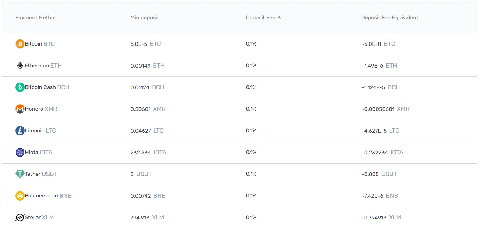Select the ~0.232234 IOTA fee equivalent

click(x=382, y=152)
